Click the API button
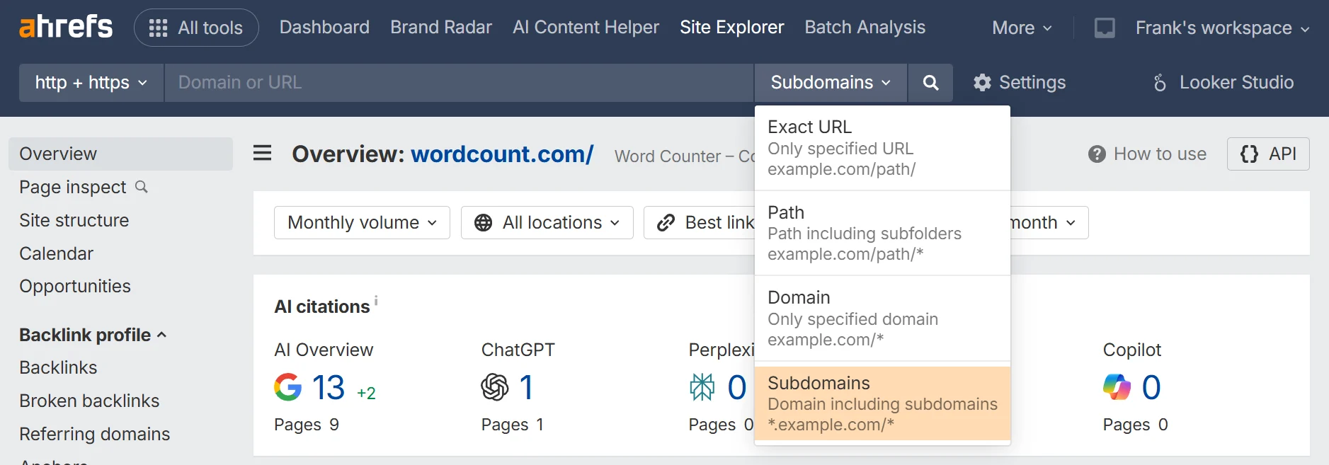This screenshot has height=465, width=1329. pos(1267,154)
